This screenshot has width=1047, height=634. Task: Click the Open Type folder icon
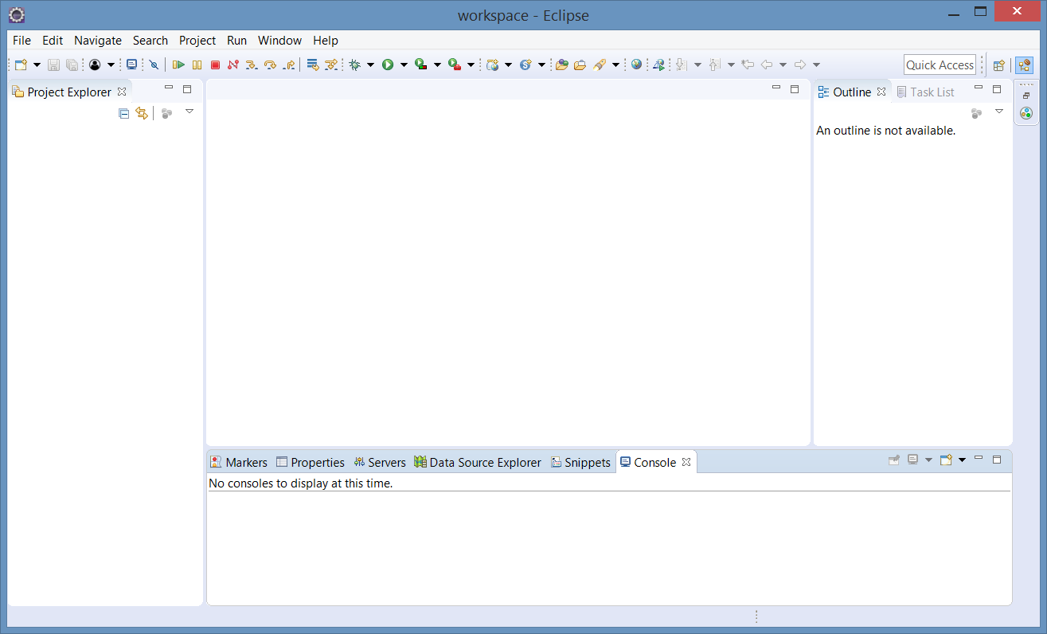562,65
